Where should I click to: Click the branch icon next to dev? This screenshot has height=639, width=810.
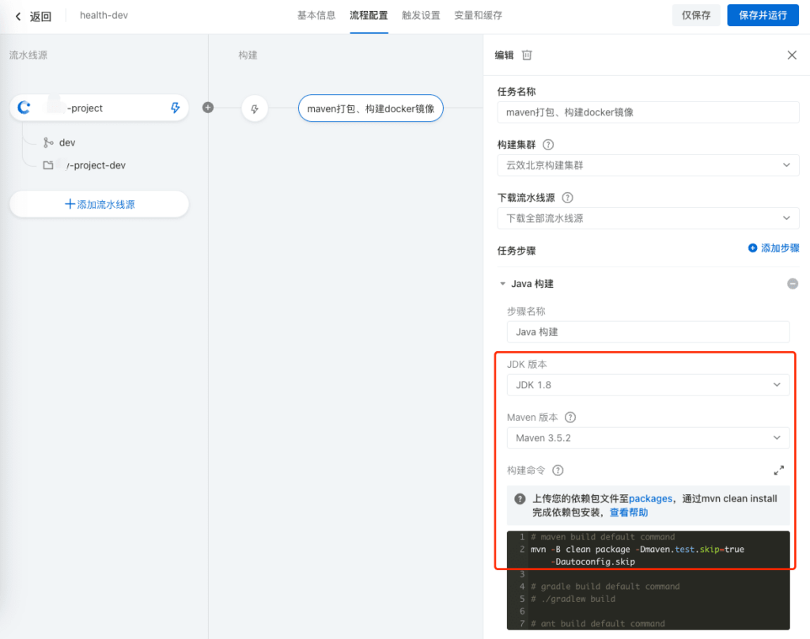[x=48, y=142]
